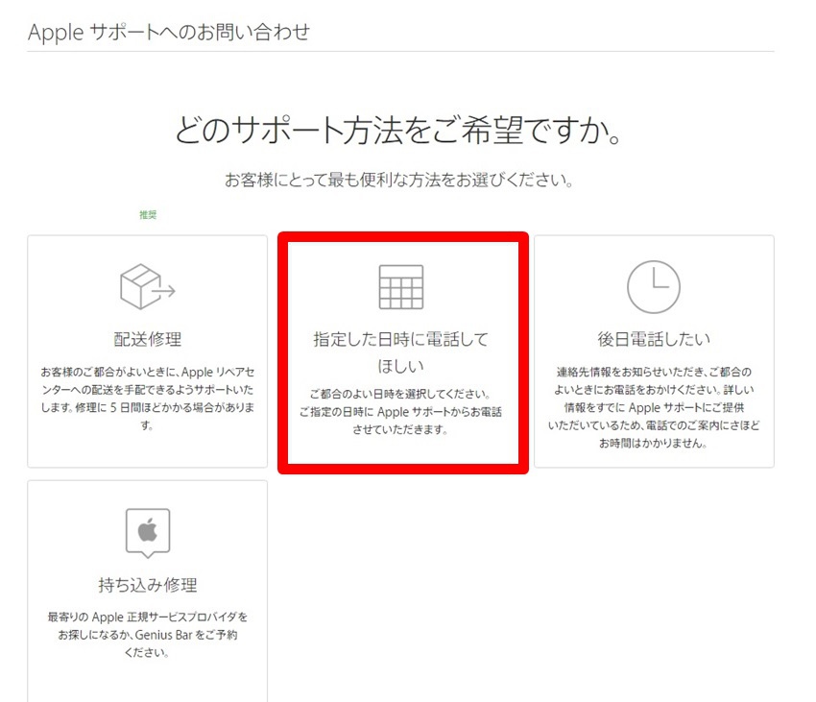
Task: Click the clock icon for 後日電話したい
Action: point(654,287)
